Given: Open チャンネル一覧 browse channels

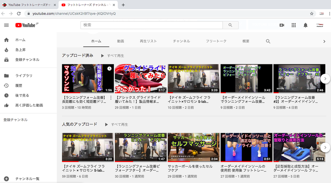Looking at the screenshot, I should tap(28, 179).
